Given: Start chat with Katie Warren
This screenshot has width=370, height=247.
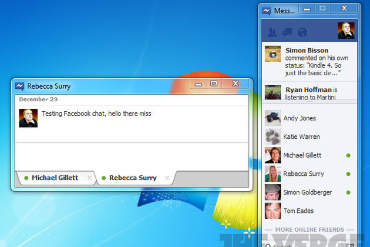Looking at the screenshot, I should point(301,136).
